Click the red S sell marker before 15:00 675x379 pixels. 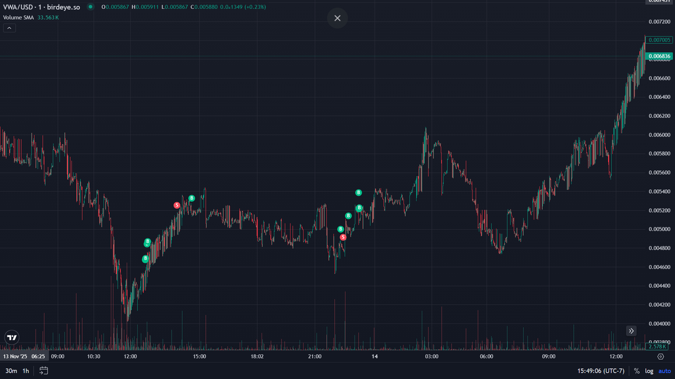click(177, 206)
